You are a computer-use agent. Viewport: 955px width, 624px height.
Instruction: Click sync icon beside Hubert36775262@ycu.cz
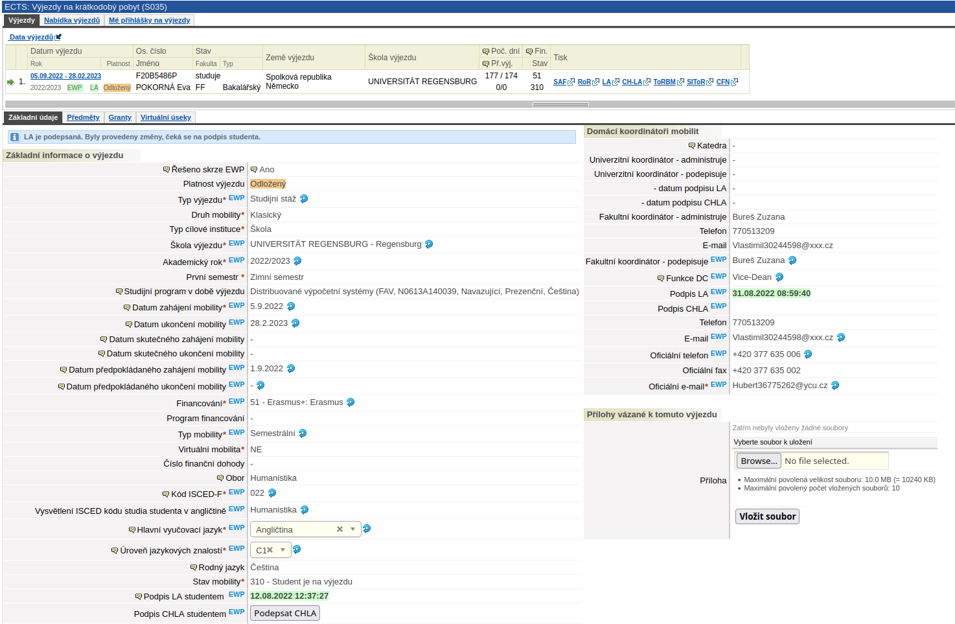(x=835, y=386)
